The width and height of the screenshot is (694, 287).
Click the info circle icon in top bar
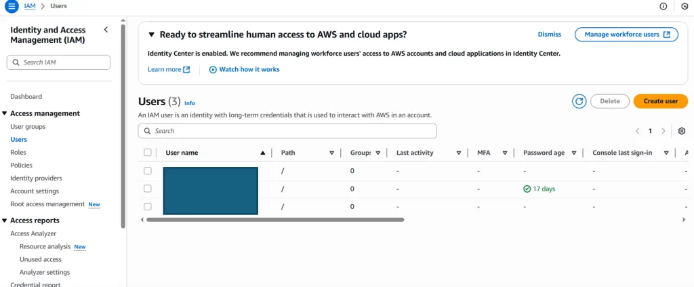coord(663,6)
